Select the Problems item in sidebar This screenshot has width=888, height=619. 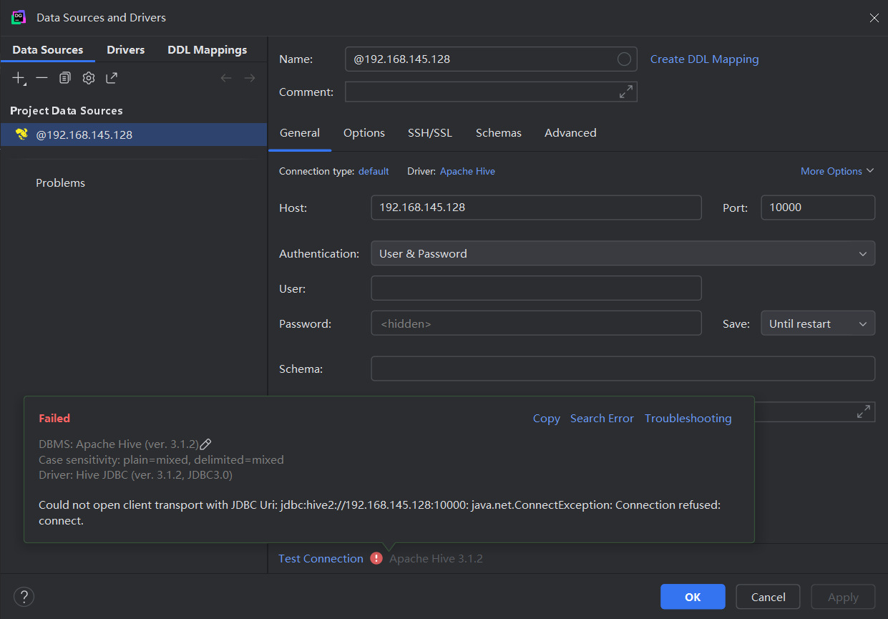[61, 183]
